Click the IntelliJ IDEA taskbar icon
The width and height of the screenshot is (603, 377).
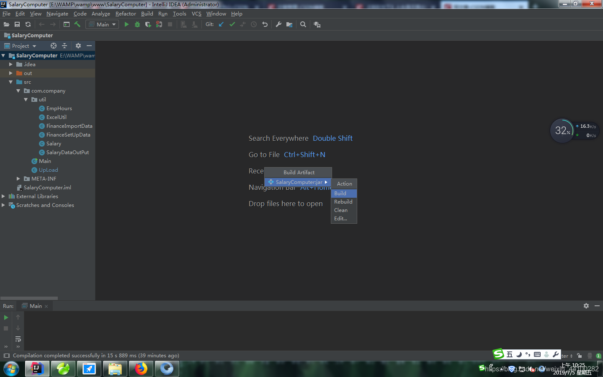point(37,369)
